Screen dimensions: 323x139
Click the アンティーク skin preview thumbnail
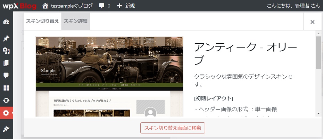109,76
